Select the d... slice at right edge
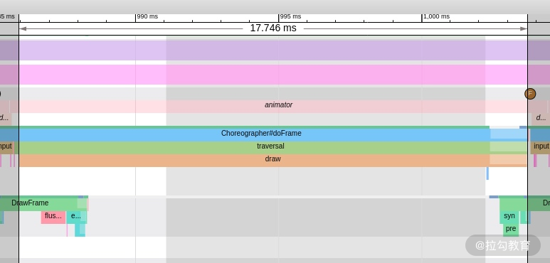This screenshot has width=550, height=263. 541,119
